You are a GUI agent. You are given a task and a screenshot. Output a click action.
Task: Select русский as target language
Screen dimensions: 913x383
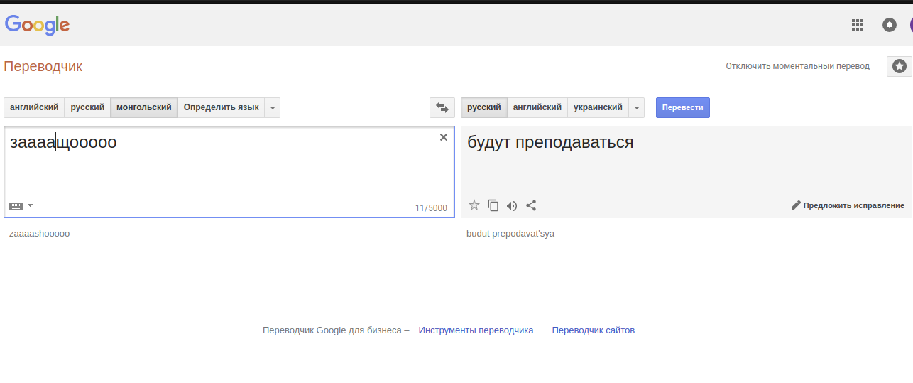(484, 107)
